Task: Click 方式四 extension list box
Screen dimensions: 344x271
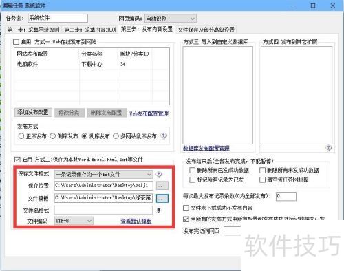Action: click(x=297, y=96)
